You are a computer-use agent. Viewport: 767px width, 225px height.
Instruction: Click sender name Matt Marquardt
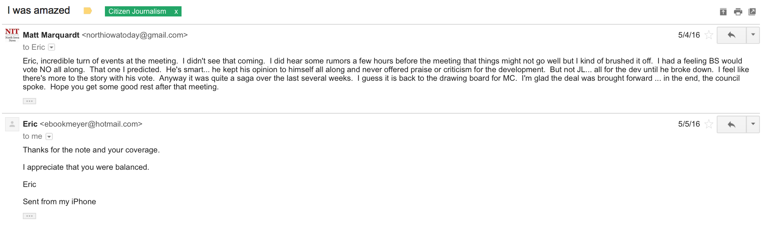point(51,35)
